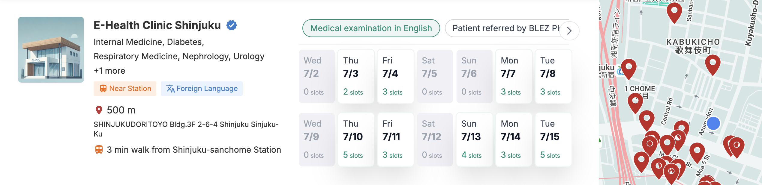This screenshot has height=185, width=762.
Task: Pick the Sun 7/13 date with 4 slots
Action: click(x=474, y=140)
